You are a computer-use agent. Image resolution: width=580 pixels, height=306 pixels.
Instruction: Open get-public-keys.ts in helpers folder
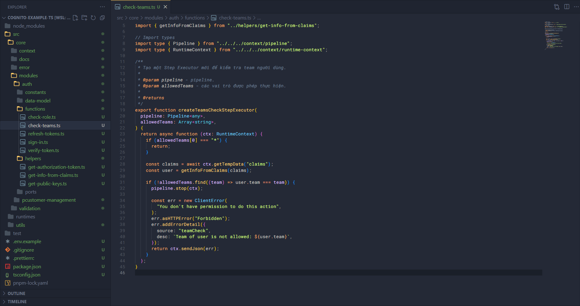tap(47, 184)
